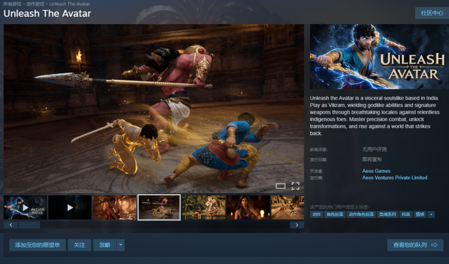Click the left arrow of thumbnail strip
Screen dimensions: 449x264
click(11, 225)
